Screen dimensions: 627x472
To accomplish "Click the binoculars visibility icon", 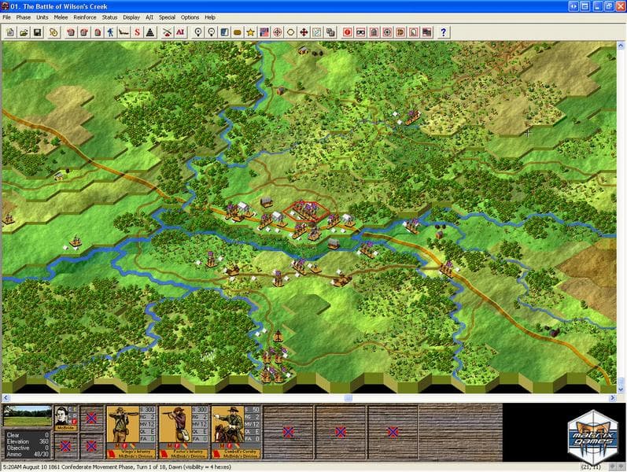I will pos(360,32).
